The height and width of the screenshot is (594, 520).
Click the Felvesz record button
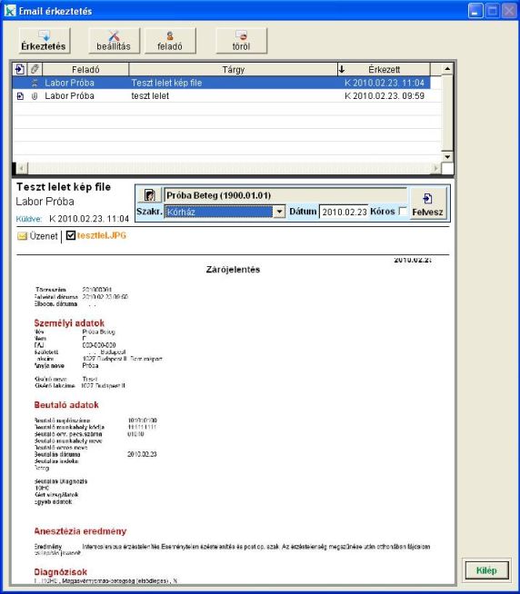[x=428, y=204]
